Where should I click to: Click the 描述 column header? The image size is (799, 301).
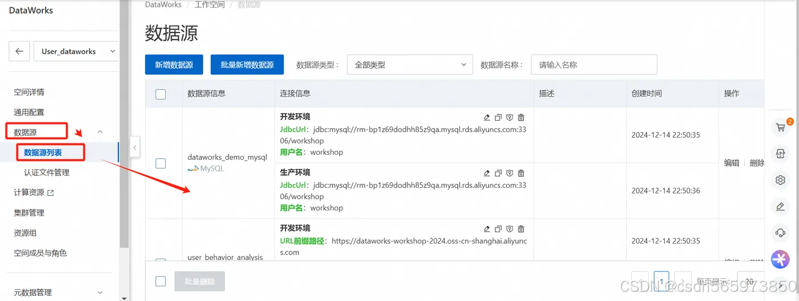click(x=547, y=93)
